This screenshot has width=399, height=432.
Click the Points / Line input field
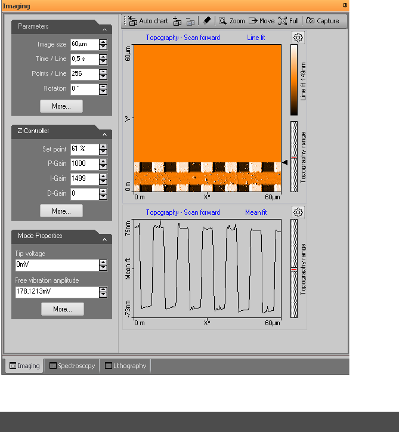[85, 74]
